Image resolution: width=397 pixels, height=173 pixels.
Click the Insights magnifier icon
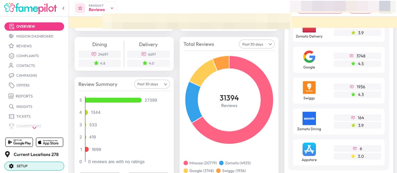click(x=11, y=107)
